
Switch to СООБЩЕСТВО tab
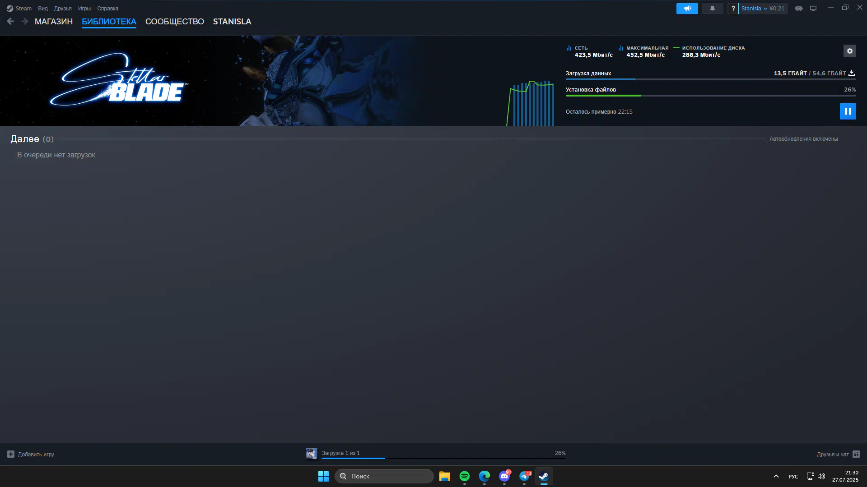[x=175, y=22]
